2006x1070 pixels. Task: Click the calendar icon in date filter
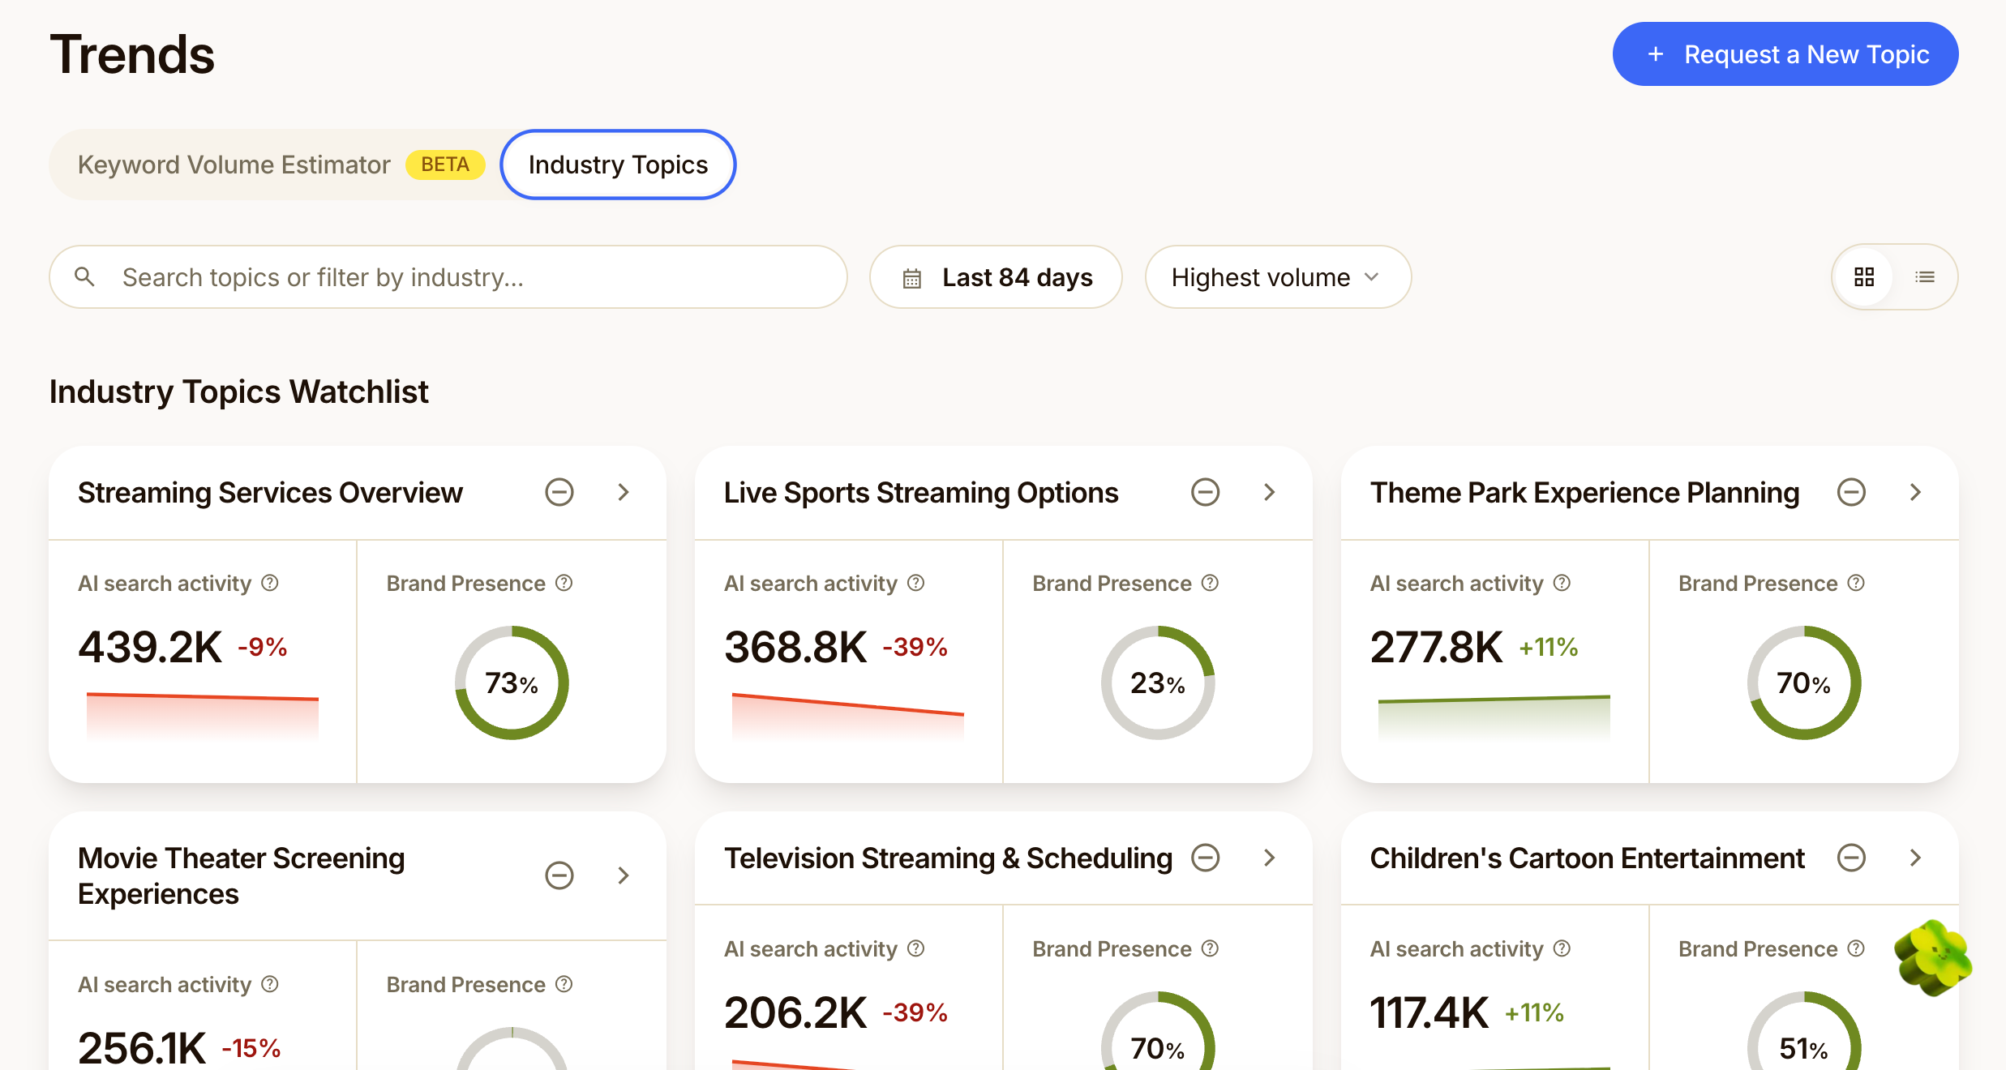point(912,278)
